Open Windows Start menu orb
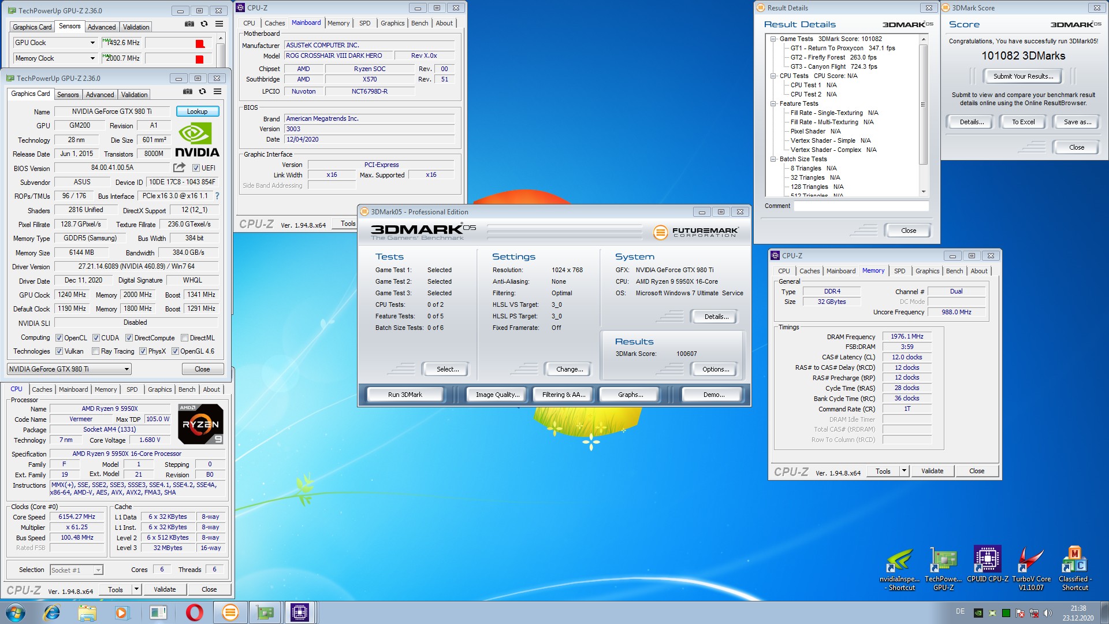 coord(16,612)
